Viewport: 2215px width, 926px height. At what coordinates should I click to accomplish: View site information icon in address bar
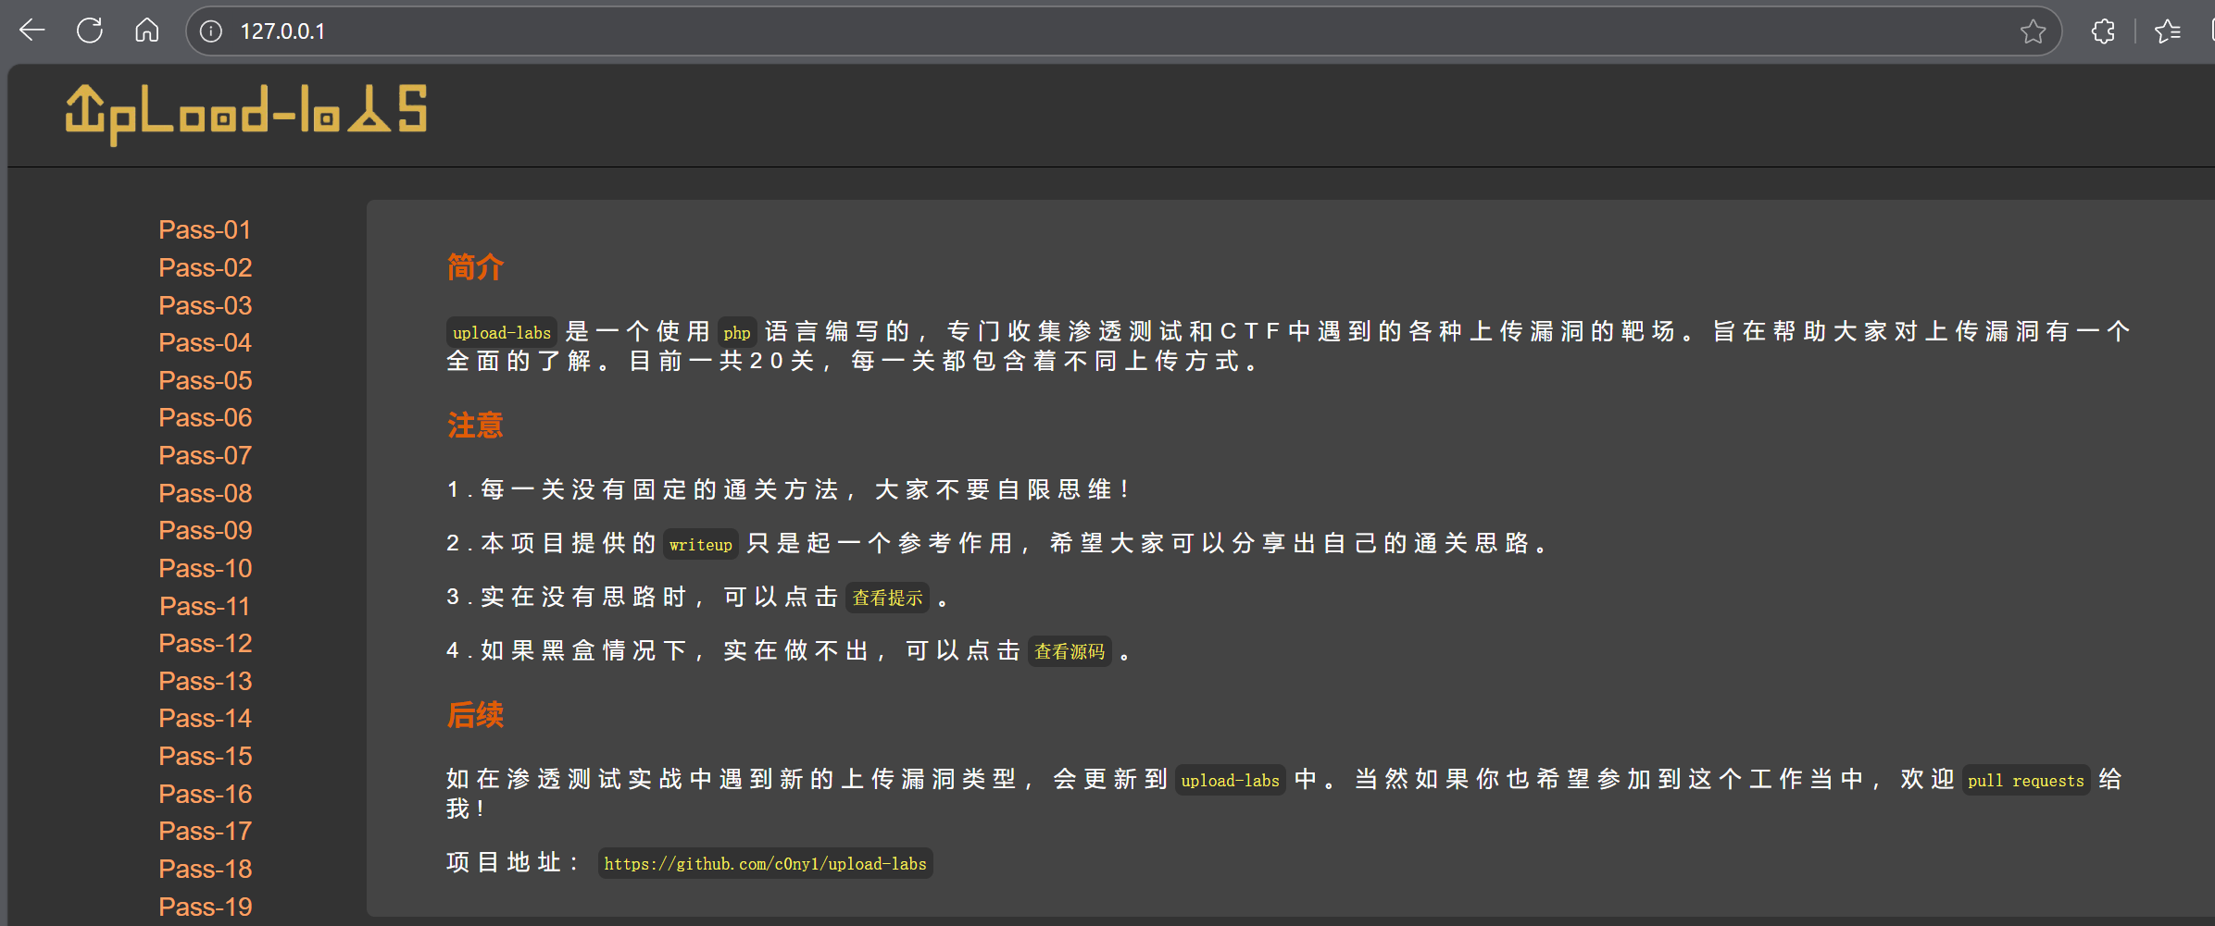pyautogui.click(x=211, y=31)
